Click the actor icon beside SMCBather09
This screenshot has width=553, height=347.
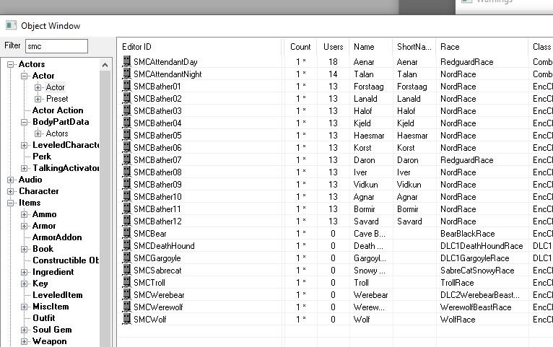point(126,184)
